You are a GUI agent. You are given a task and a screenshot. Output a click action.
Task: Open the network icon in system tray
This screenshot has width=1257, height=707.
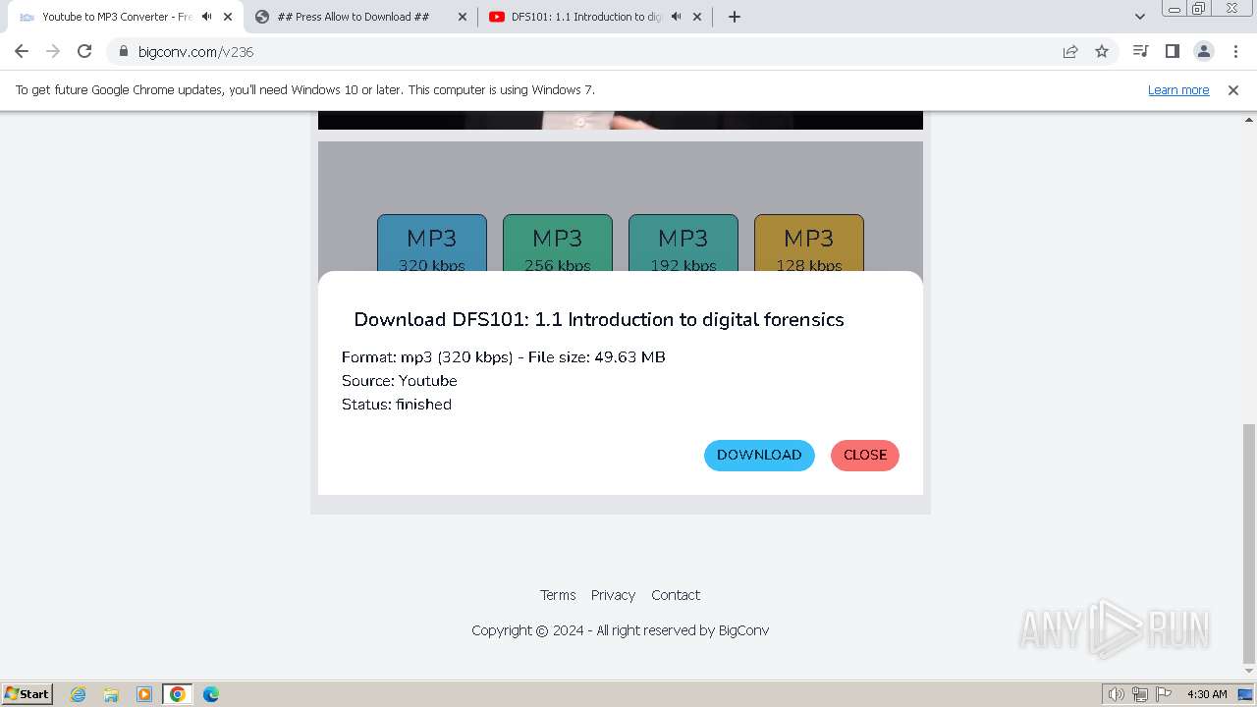(x=1140, y=694)
